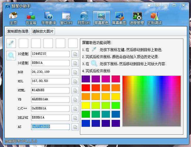Click 清除放大图片 button
This screenshot has width=191, height=147.
pos(43,31)
